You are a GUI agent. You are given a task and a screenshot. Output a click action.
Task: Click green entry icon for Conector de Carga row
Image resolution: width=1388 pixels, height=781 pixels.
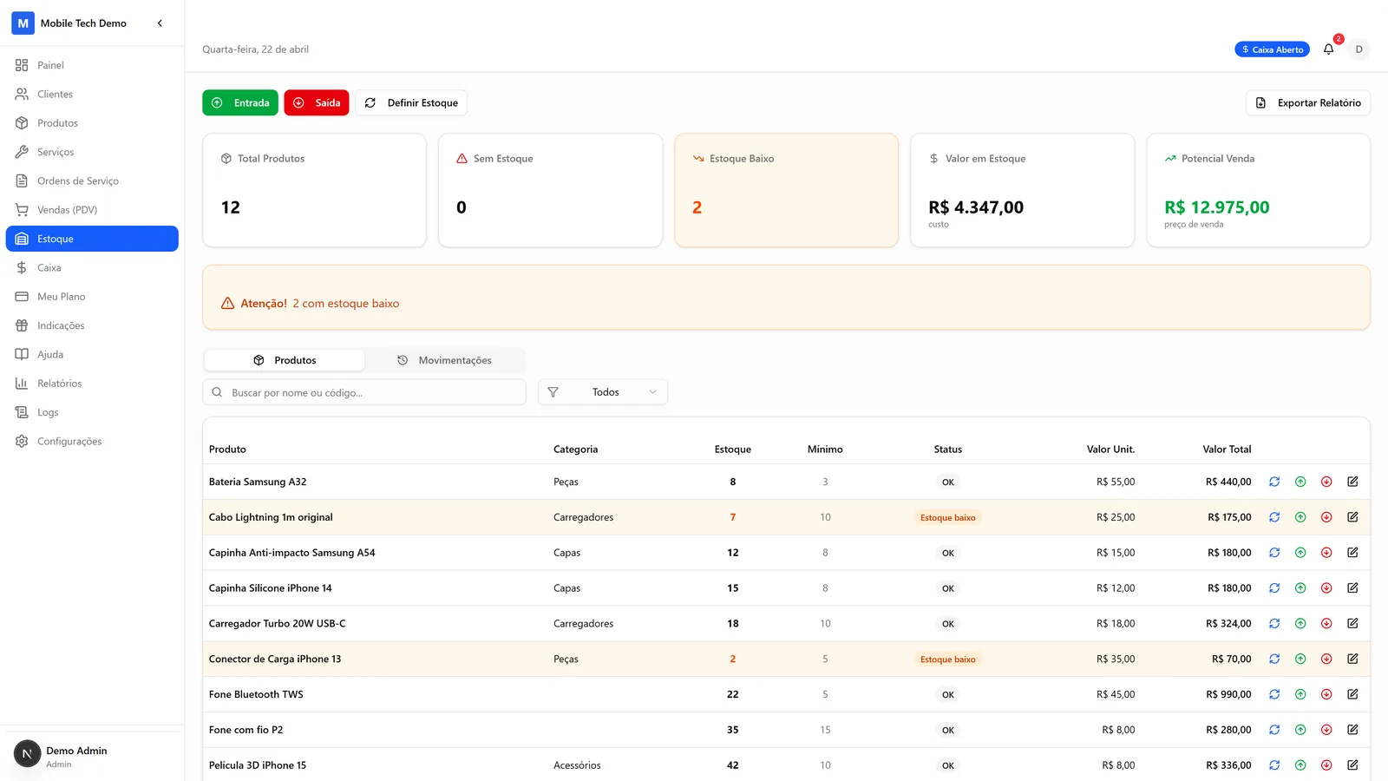tap(1300, 660)
